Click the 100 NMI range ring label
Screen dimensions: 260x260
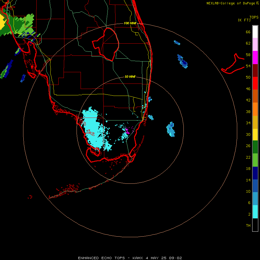[x=130, y=23]
